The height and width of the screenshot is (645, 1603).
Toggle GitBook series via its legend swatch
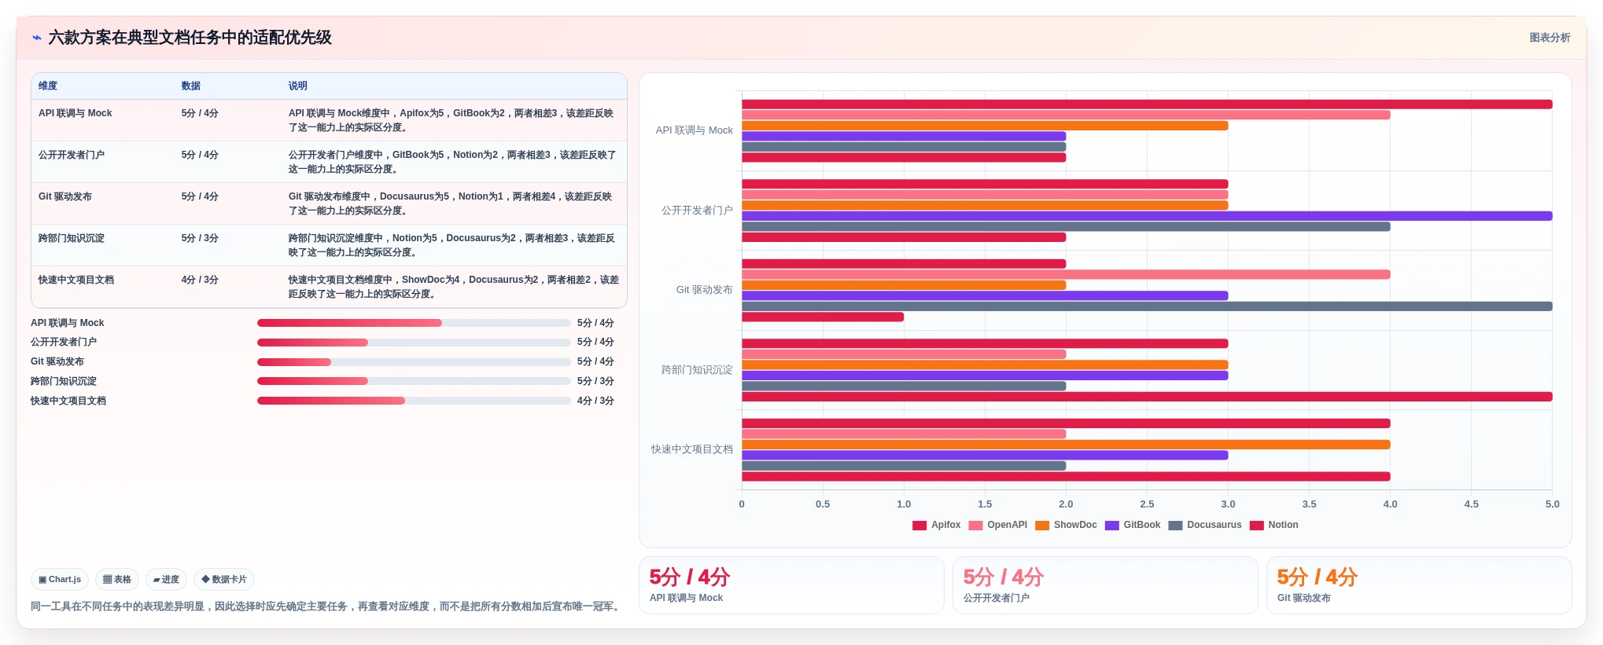coord(1111,526)
